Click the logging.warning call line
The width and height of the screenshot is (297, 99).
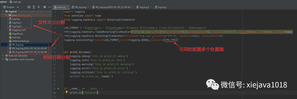[102, 64]
